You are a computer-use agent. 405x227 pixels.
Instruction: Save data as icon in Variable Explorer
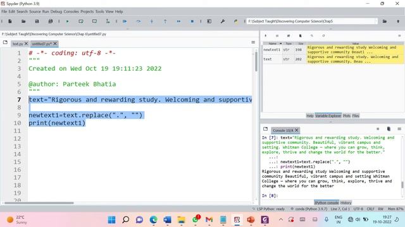(289, 36)
